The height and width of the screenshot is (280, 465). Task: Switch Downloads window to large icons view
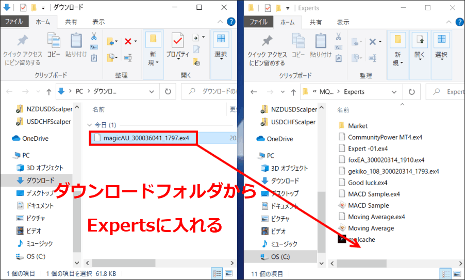pyautogui.click(x=228, y=273)
